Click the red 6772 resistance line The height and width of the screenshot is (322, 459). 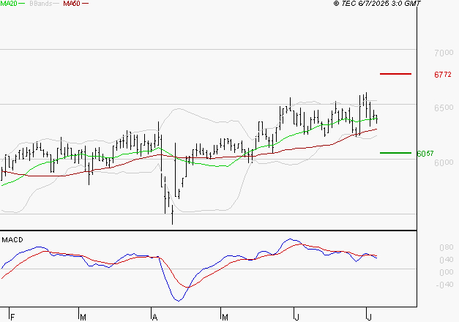click(395, 74)
